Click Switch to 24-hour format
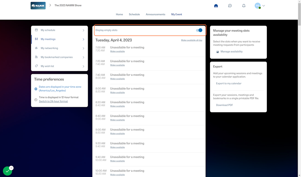 click(53, 101)
